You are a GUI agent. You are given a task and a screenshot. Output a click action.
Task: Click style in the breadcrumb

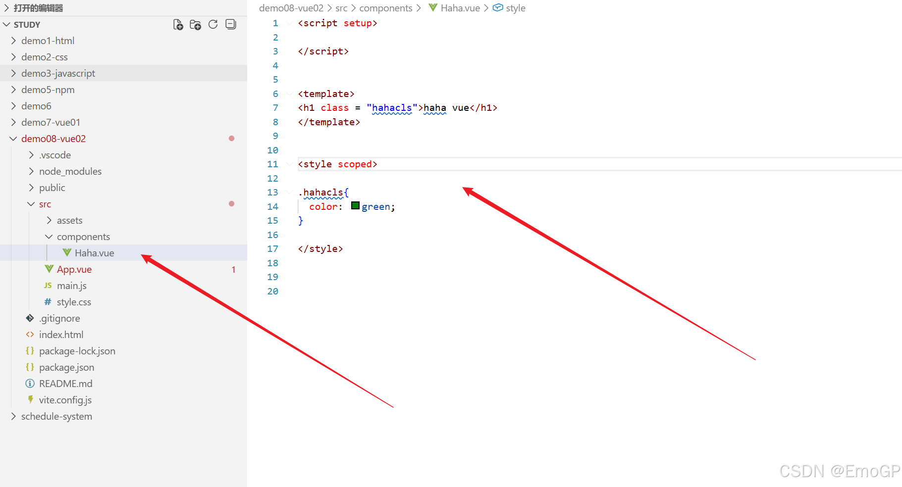tap(516, 8)
